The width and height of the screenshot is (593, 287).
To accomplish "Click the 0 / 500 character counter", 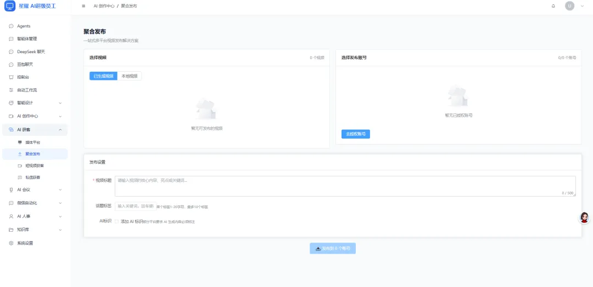I will click(x=568, y=193).
